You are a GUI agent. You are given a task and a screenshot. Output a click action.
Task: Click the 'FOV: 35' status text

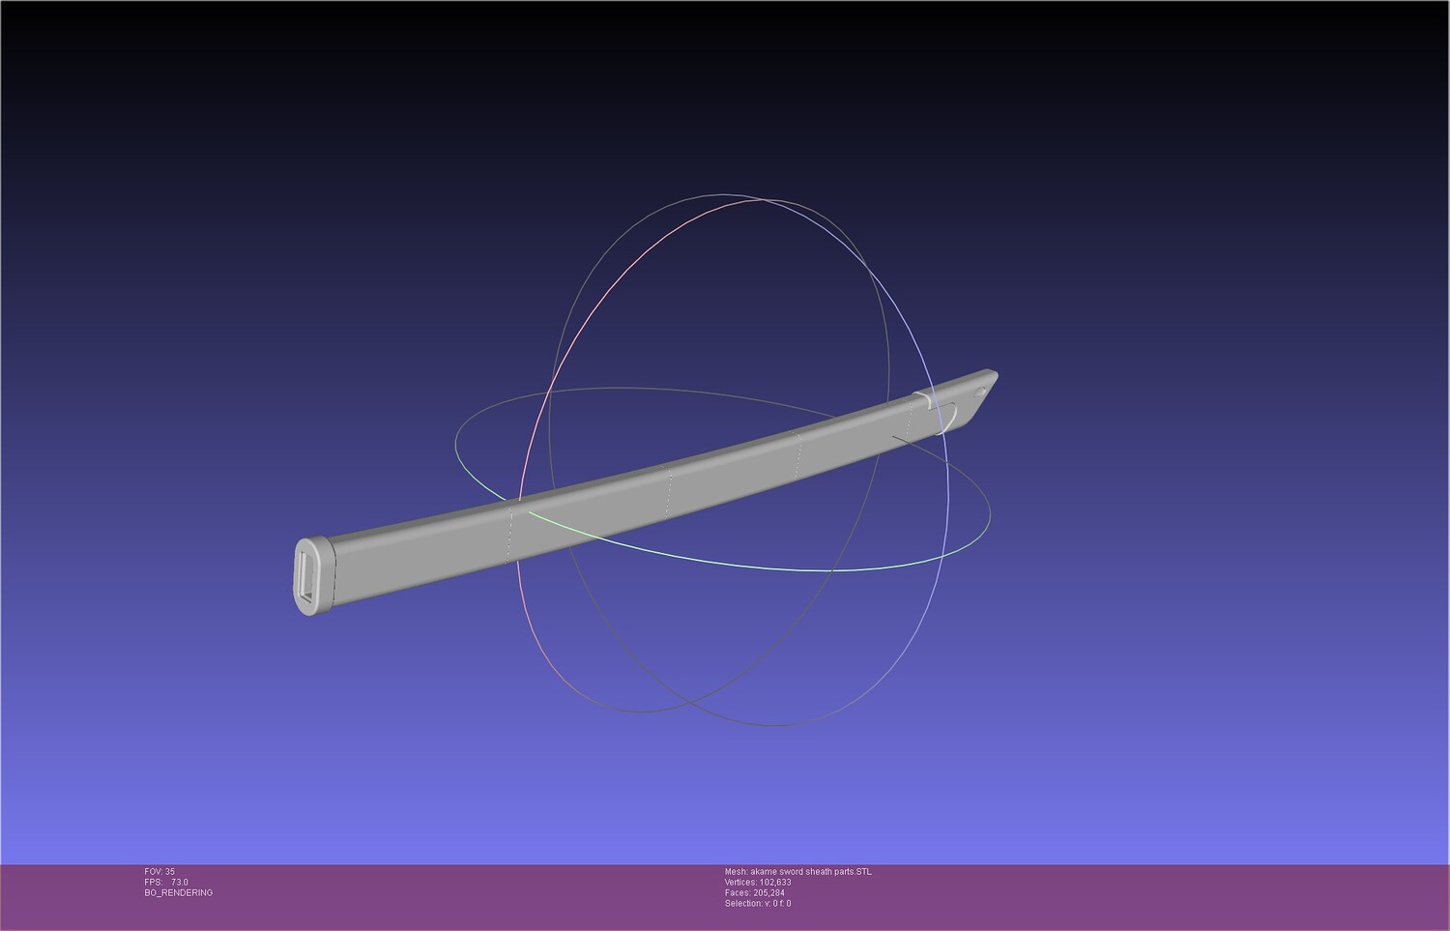tap(159, 871)
